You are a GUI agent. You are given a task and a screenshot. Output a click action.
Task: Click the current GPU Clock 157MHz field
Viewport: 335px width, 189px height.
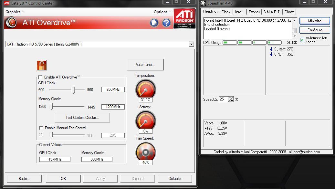(55, 159)
